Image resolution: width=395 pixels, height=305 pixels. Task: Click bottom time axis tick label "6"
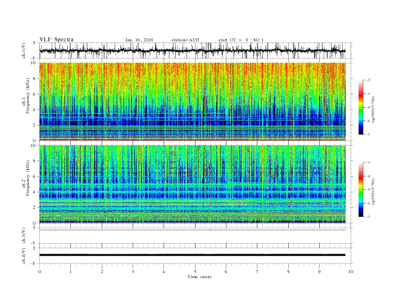(226, 272)
